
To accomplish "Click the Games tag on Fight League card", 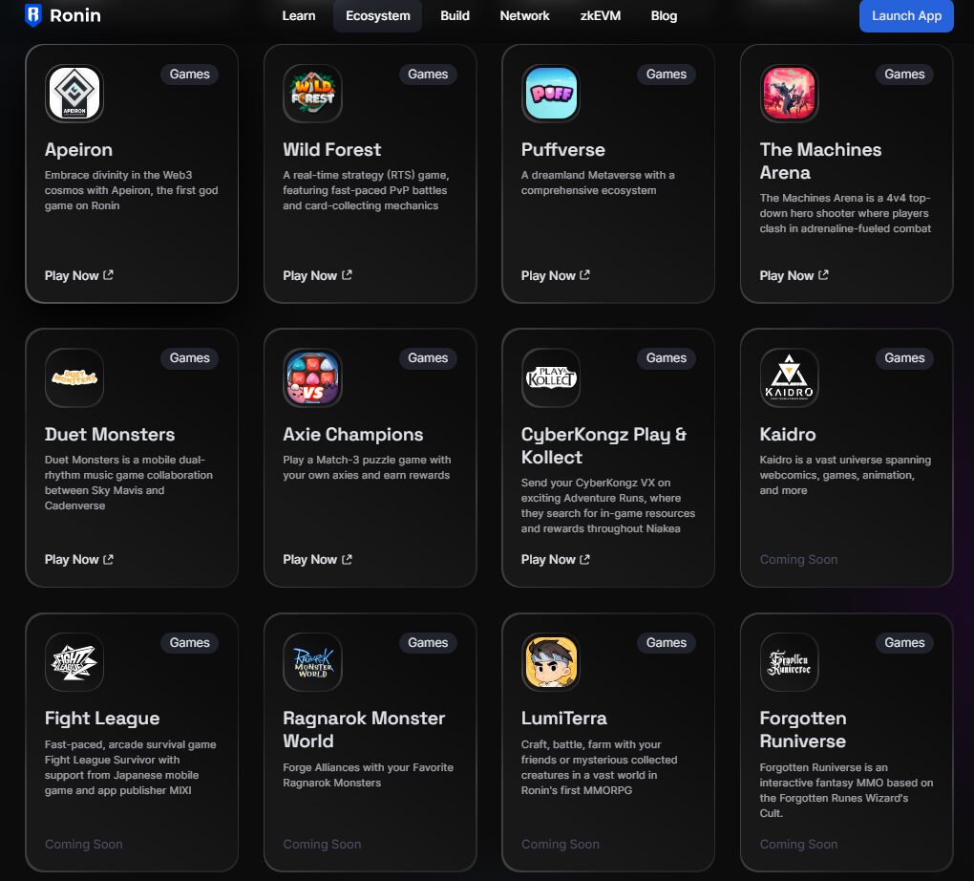I will (x=189, y=642).
